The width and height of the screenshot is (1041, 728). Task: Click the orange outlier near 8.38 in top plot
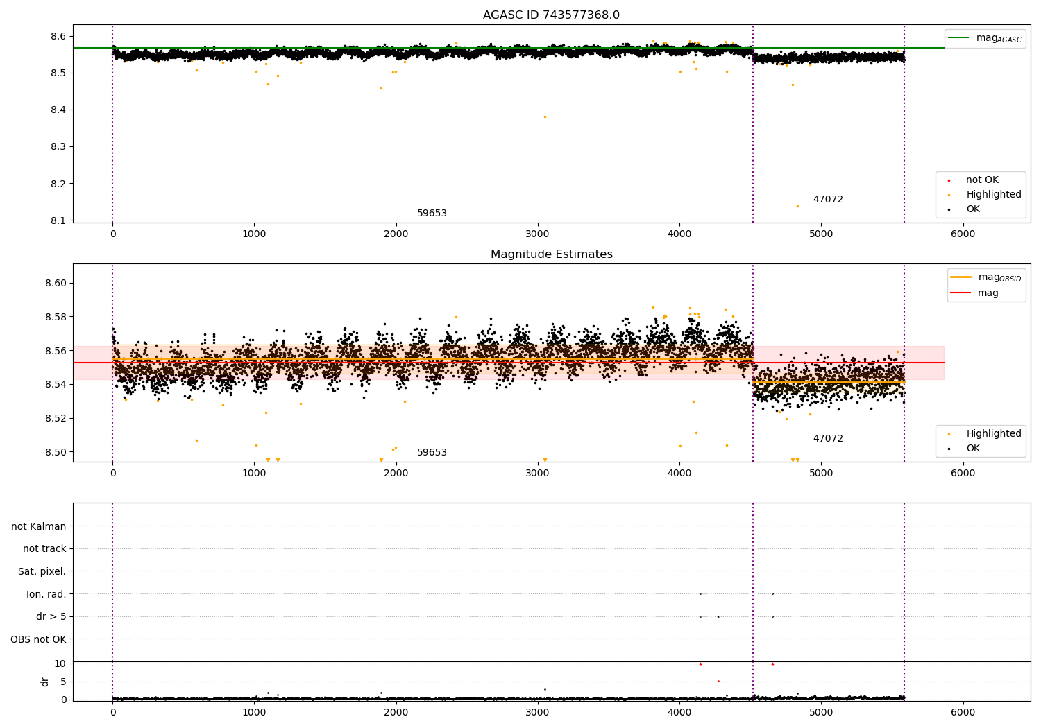point(545,116)
